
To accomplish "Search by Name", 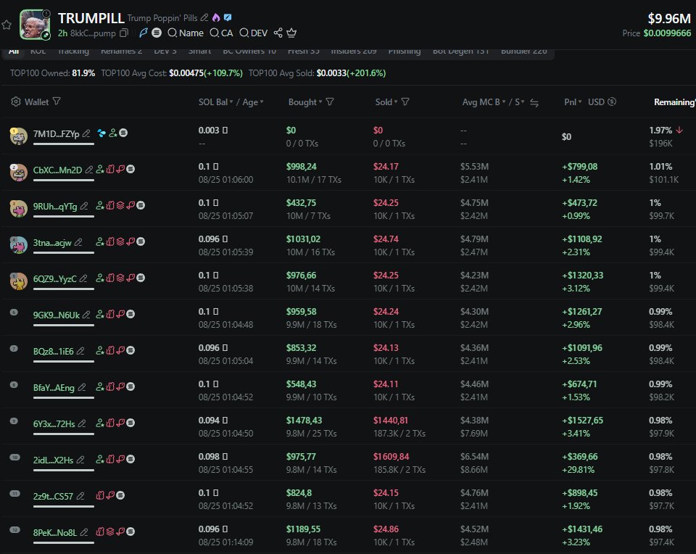I will (186, 33).
